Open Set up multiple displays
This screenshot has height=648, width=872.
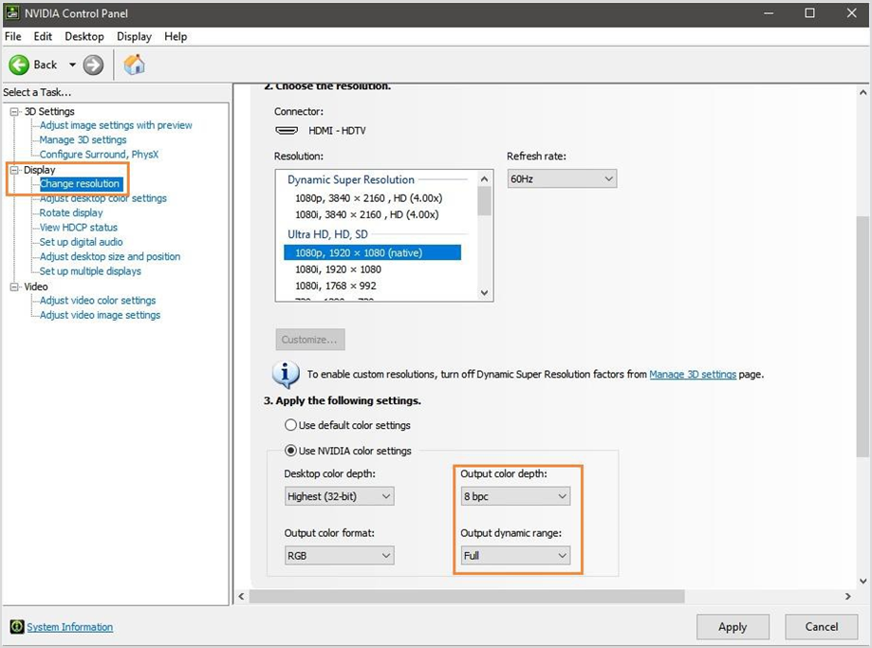(90, 271)
